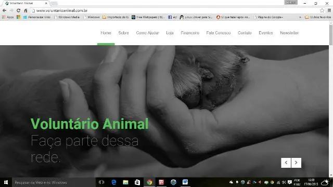This screenshot has height=187, width=333.
Task: Show hidden bookmarks via overflow chevron
Action: (300, 17)
